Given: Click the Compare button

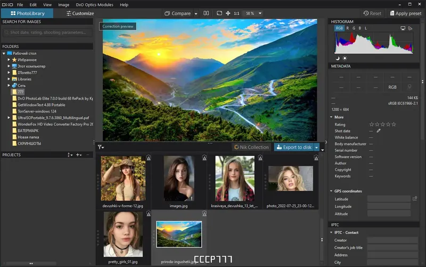Looking at the screenshot, I should click(x=178, y=13).
